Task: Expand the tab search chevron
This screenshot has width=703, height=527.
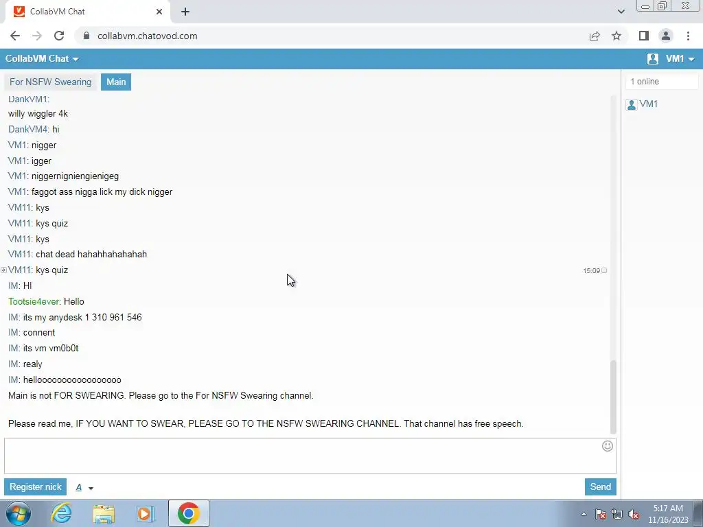Action: (621, 12)
